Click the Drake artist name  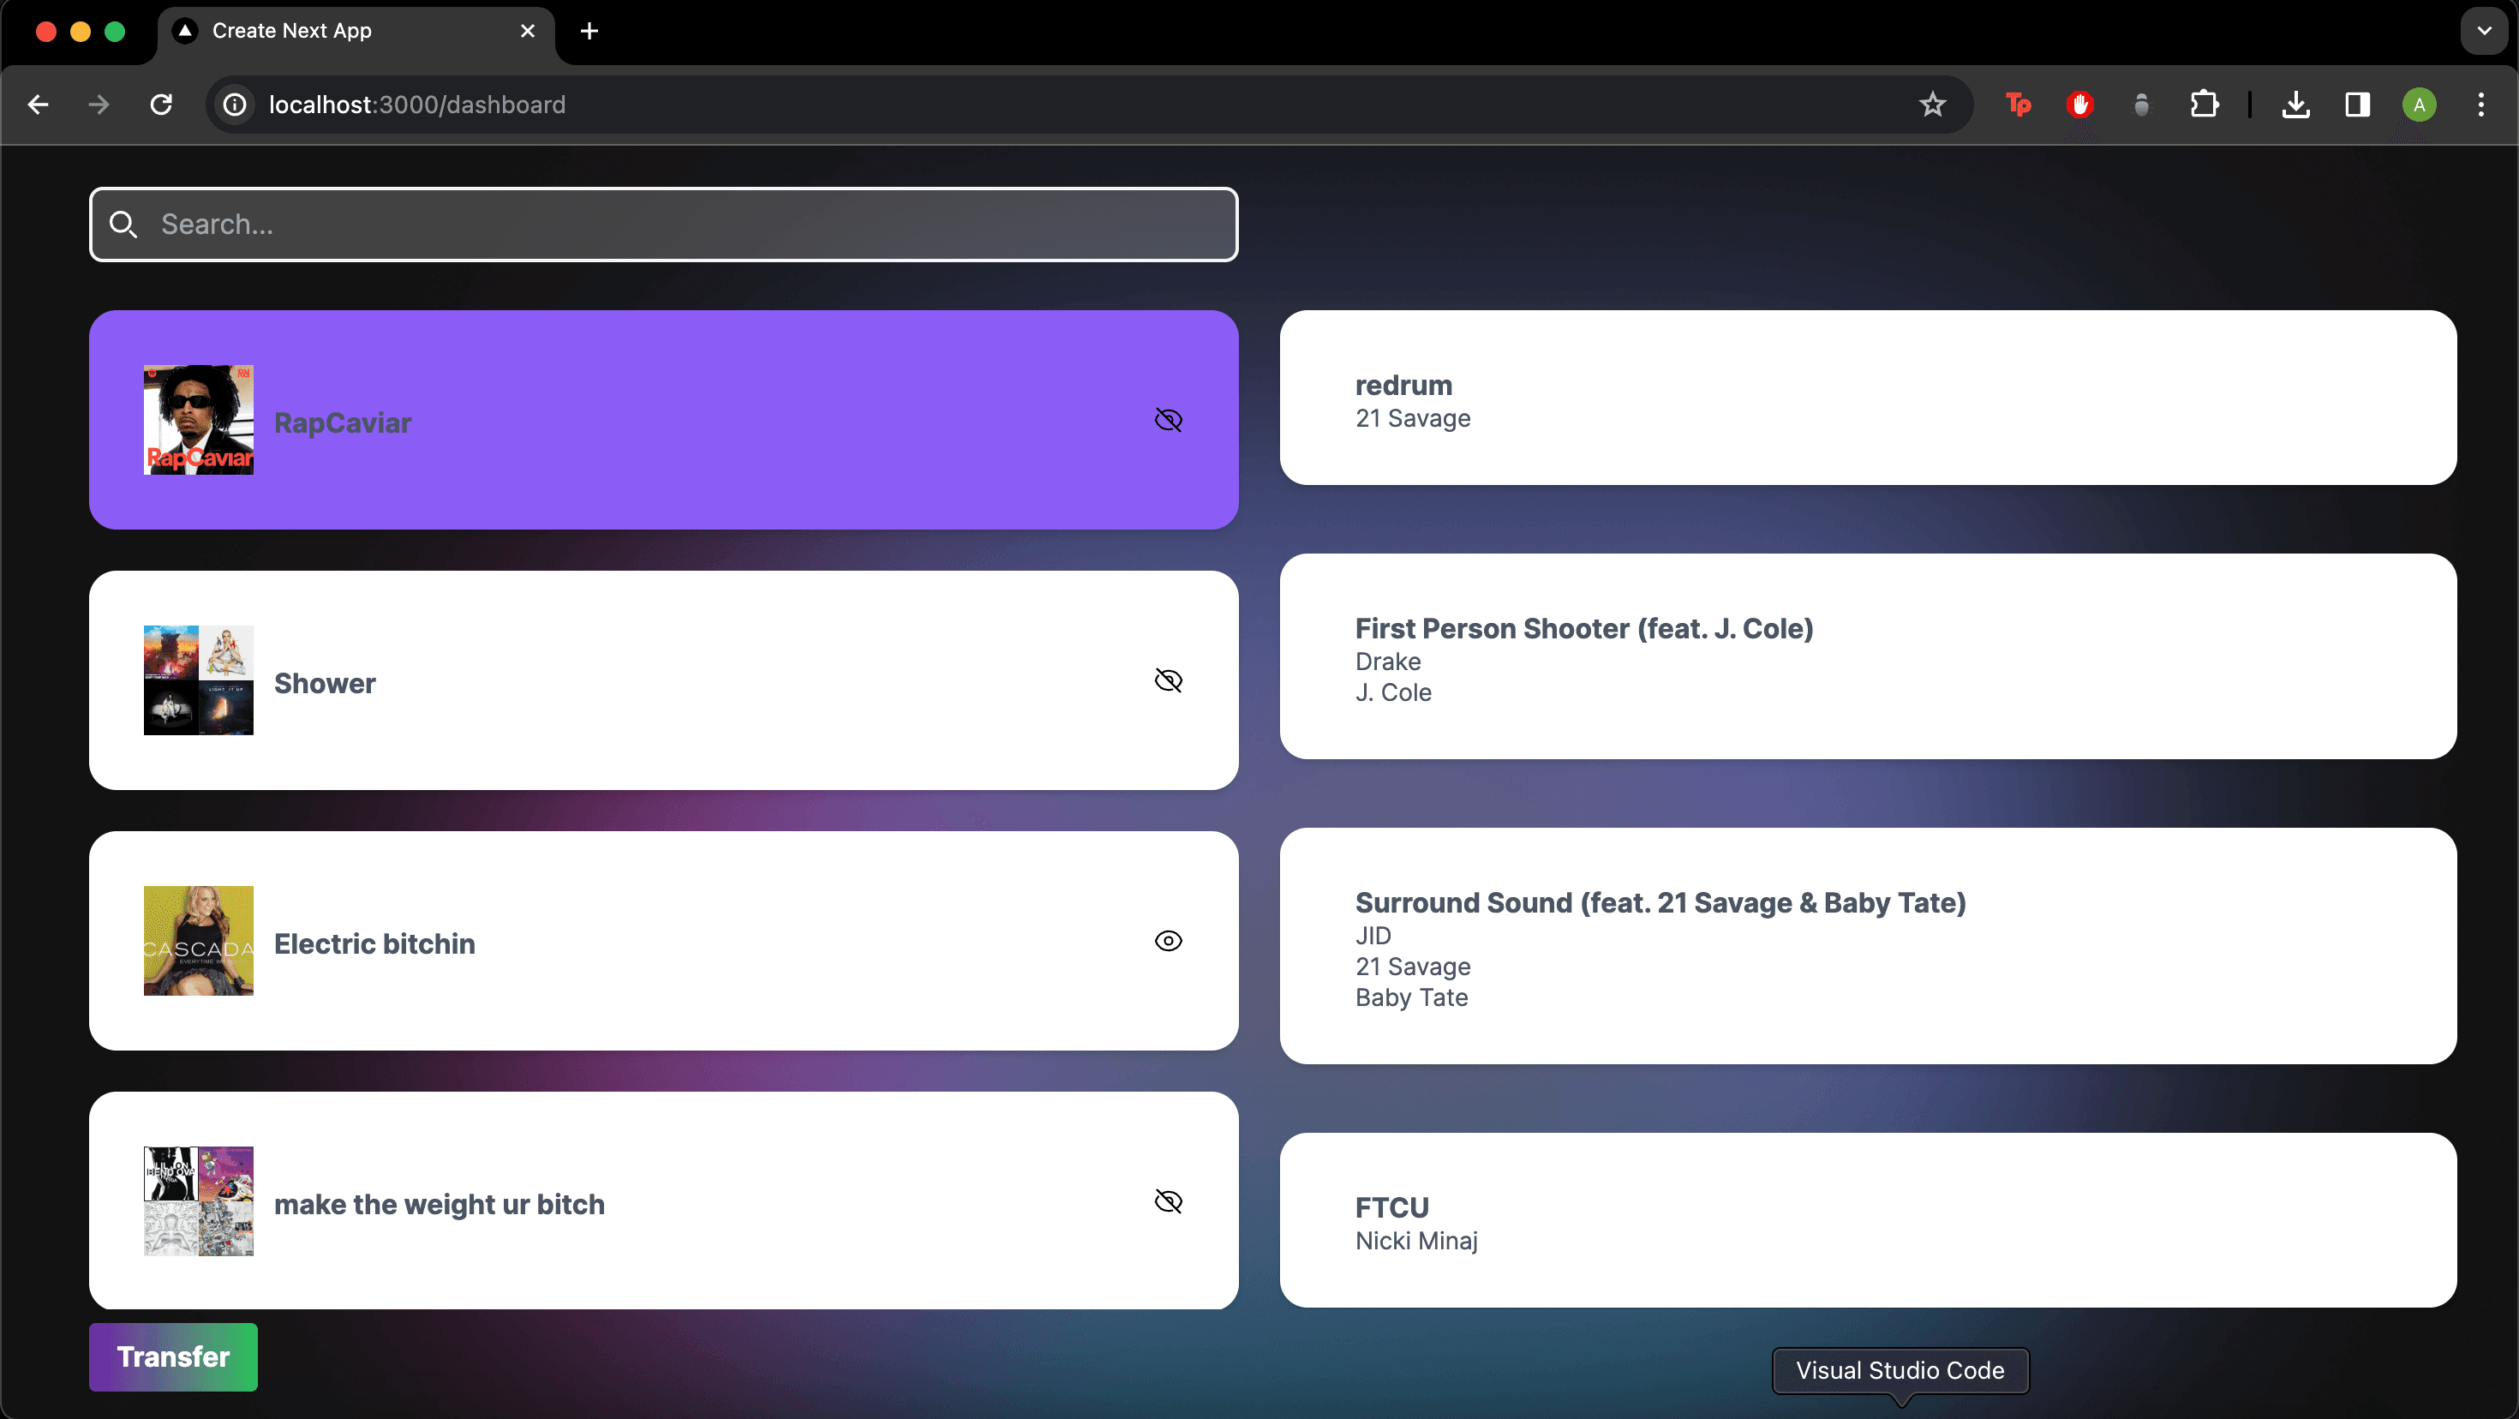point(1388,662)
